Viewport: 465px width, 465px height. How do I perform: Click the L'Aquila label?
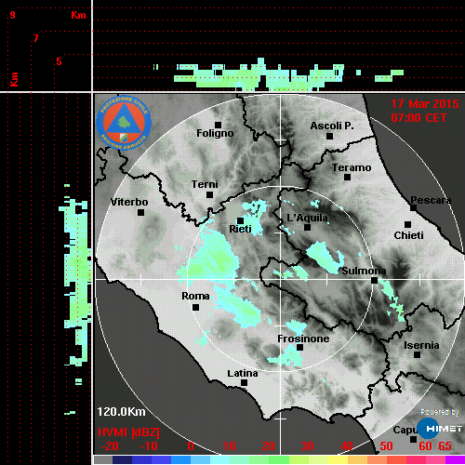coord(307,218)
